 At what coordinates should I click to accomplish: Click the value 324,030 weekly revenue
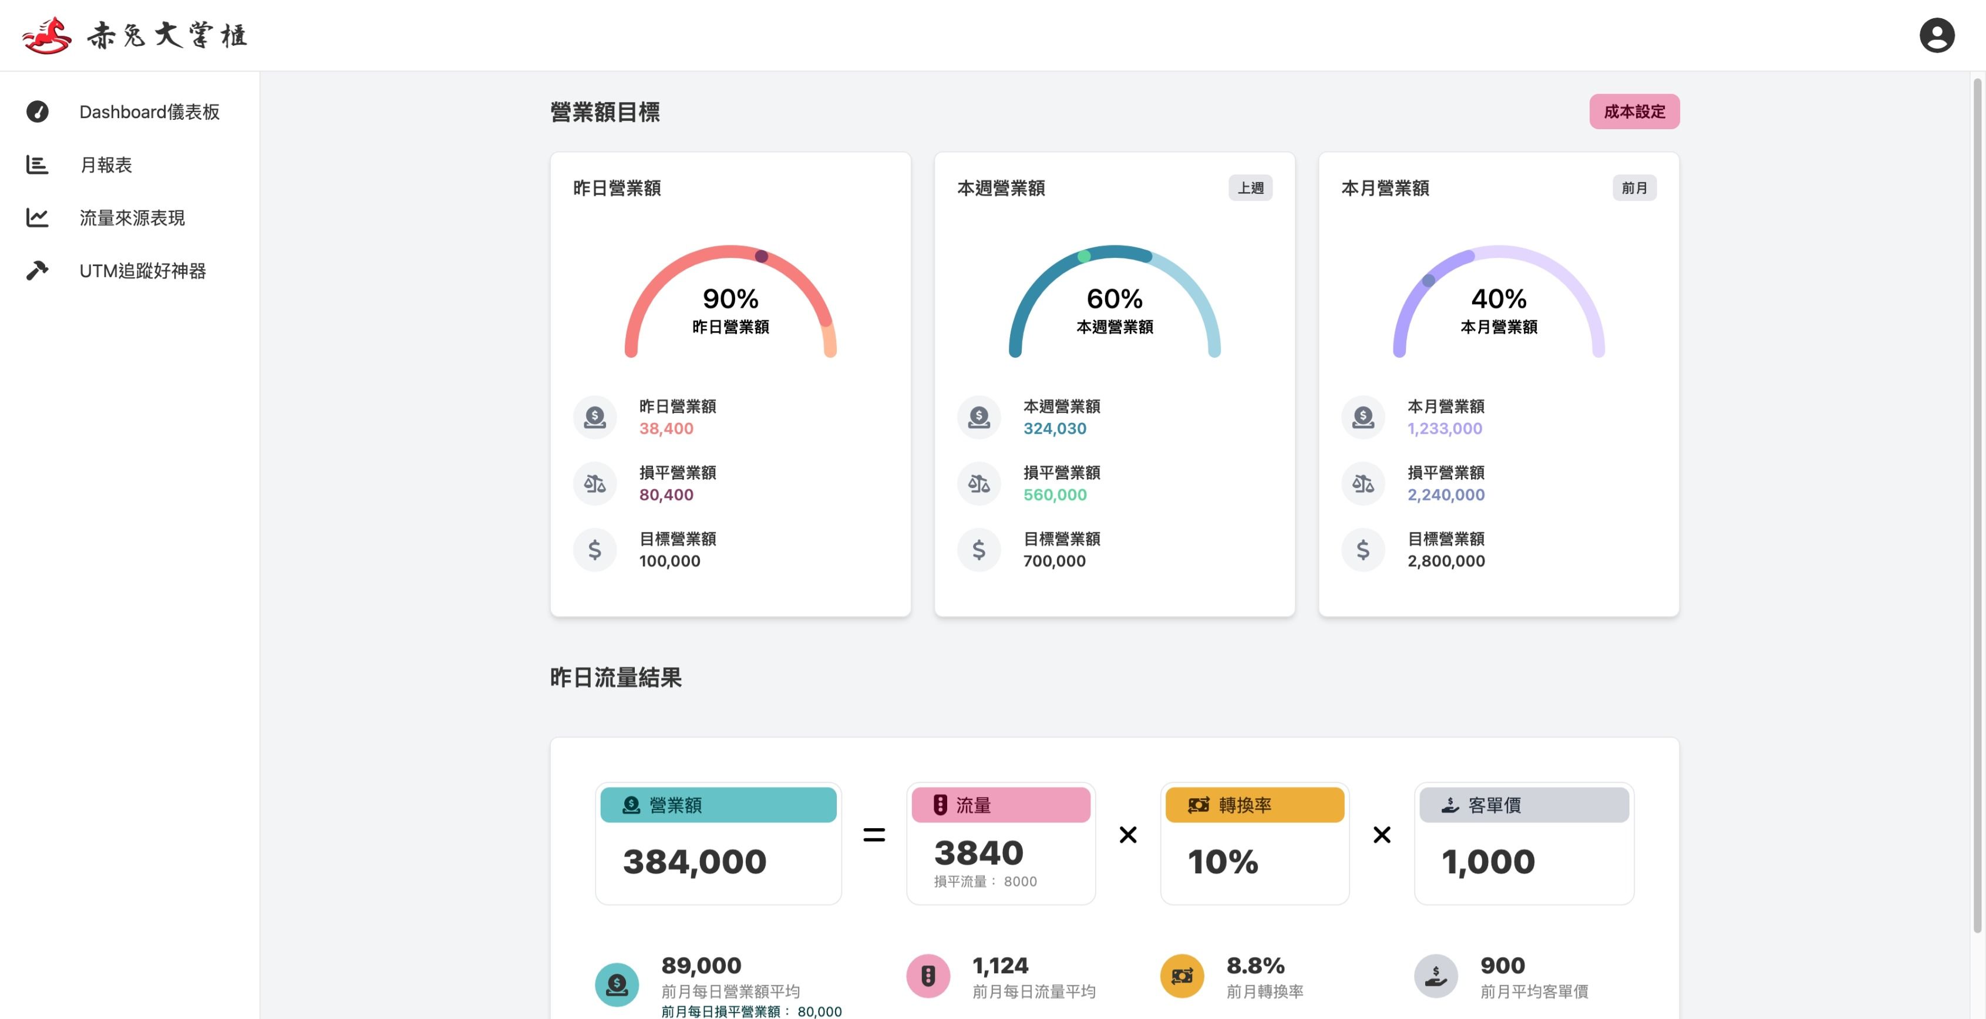1055,429
